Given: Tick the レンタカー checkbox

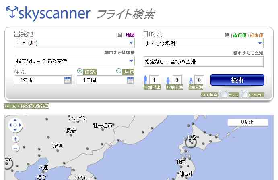Looking at the screenshot, I should (x=244, y=95).
